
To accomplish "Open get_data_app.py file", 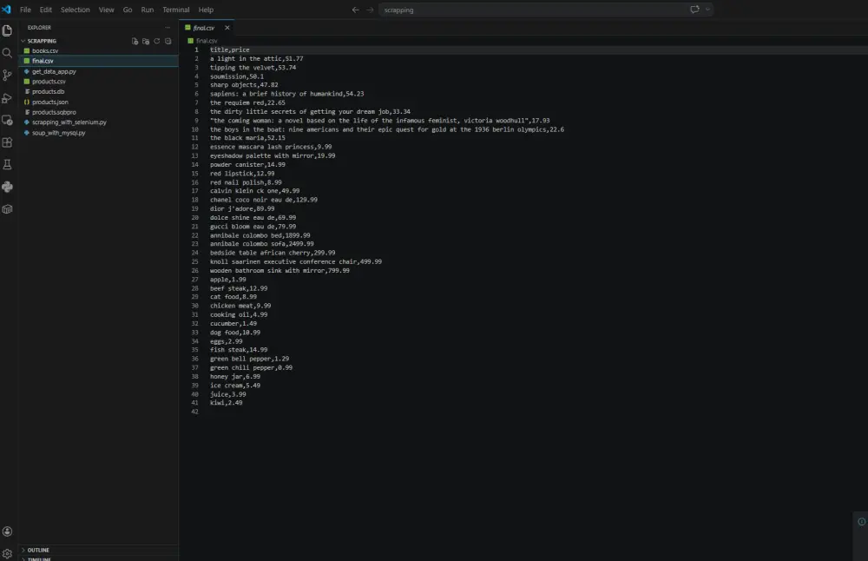I will pos(54,71).
